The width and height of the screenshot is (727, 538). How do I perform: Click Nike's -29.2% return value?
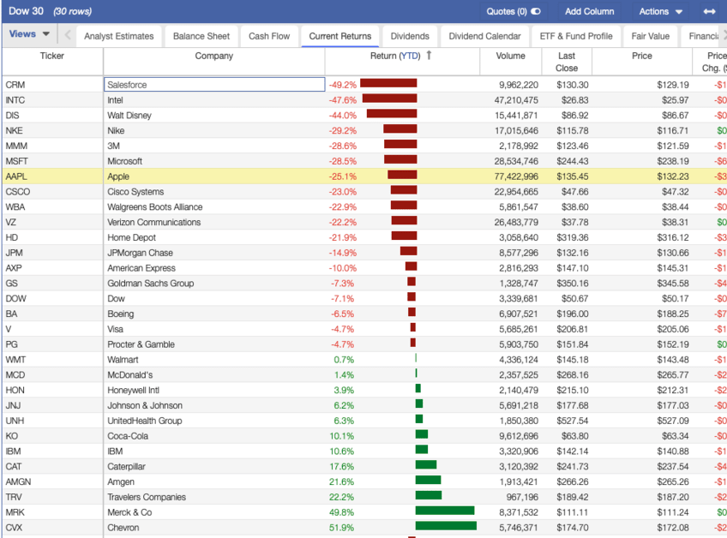tap(343, 131)
